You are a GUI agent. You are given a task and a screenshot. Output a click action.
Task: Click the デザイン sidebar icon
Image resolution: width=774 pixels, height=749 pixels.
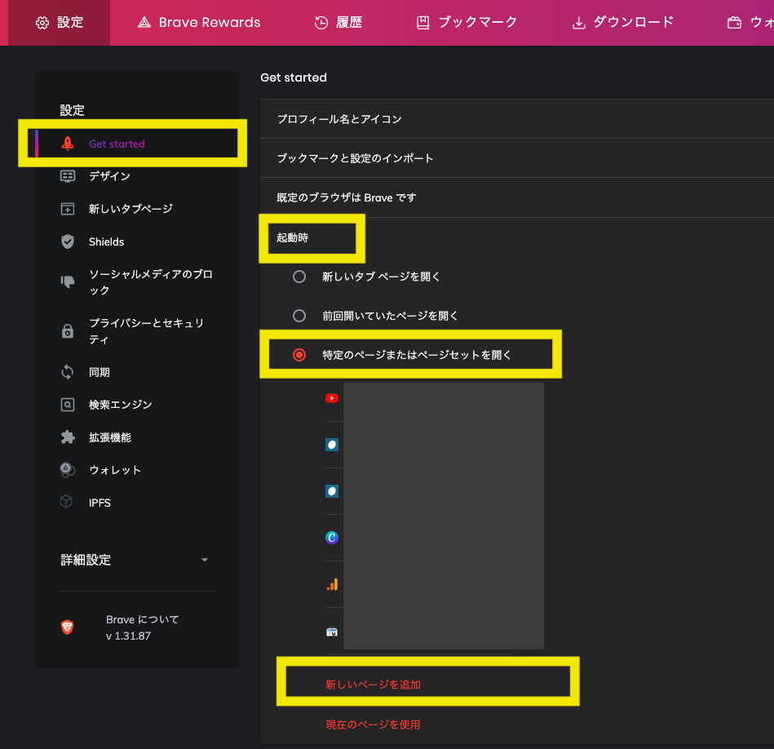68,175
